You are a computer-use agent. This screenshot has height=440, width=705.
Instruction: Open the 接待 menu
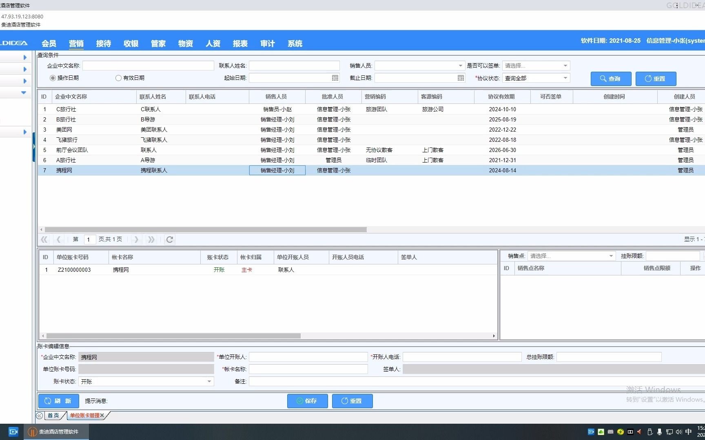pyautogui.click(x=104, y=44)
